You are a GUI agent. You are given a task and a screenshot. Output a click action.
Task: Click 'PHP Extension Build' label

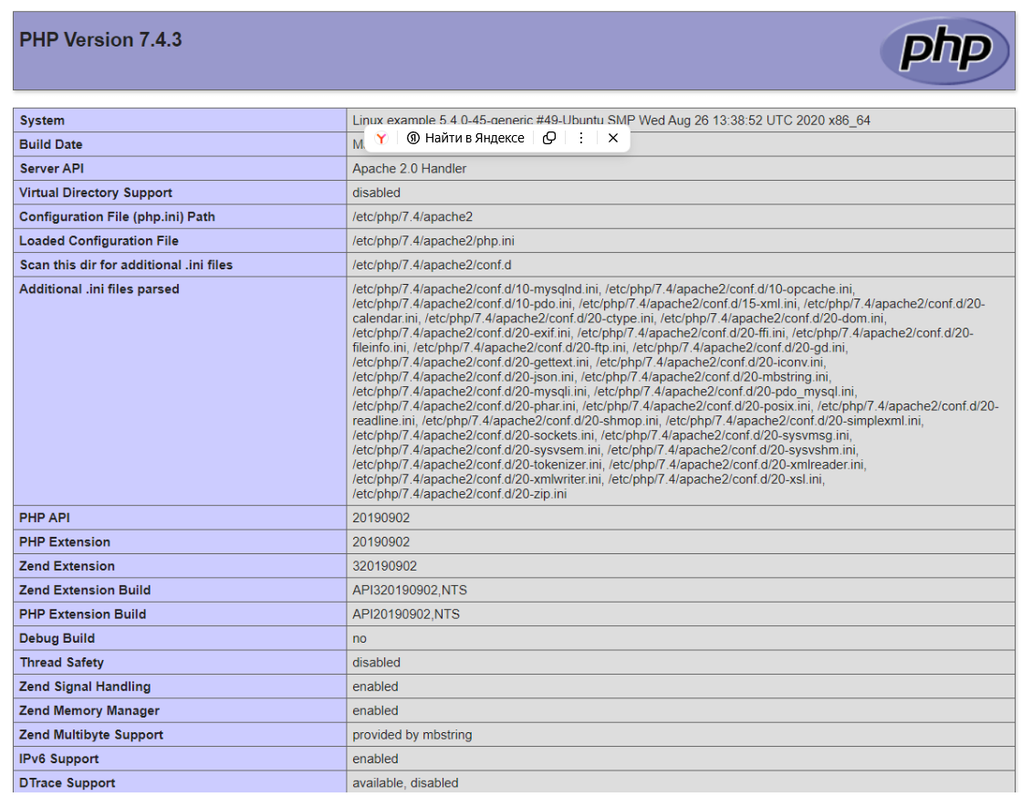(x=83, y=615)
